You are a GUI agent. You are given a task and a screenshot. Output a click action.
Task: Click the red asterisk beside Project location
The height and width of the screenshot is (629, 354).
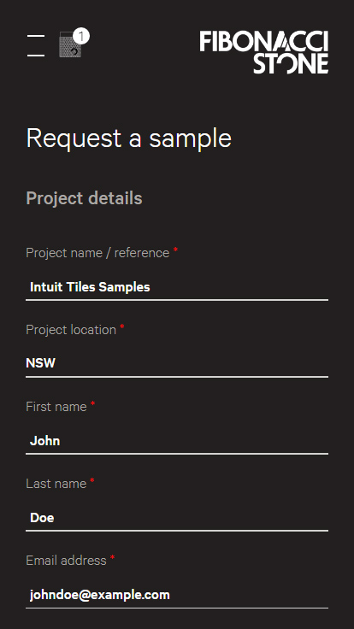[x=122, y=327]
